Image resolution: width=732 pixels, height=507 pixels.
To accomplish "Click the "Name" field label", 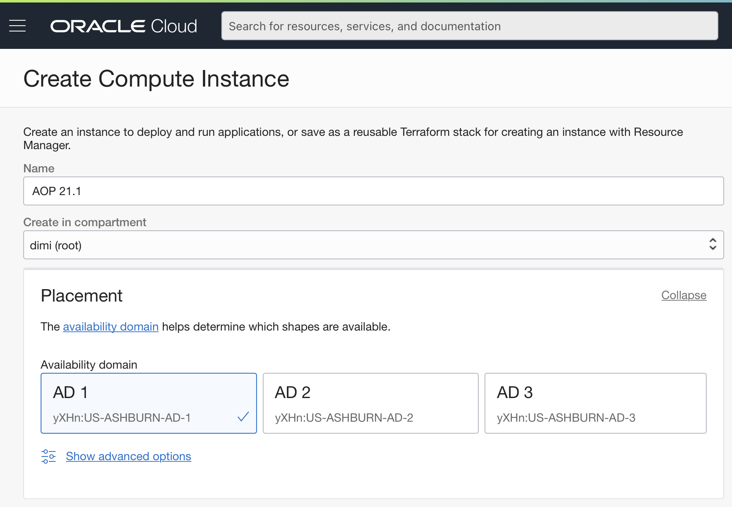I will [x=39, y=169].
